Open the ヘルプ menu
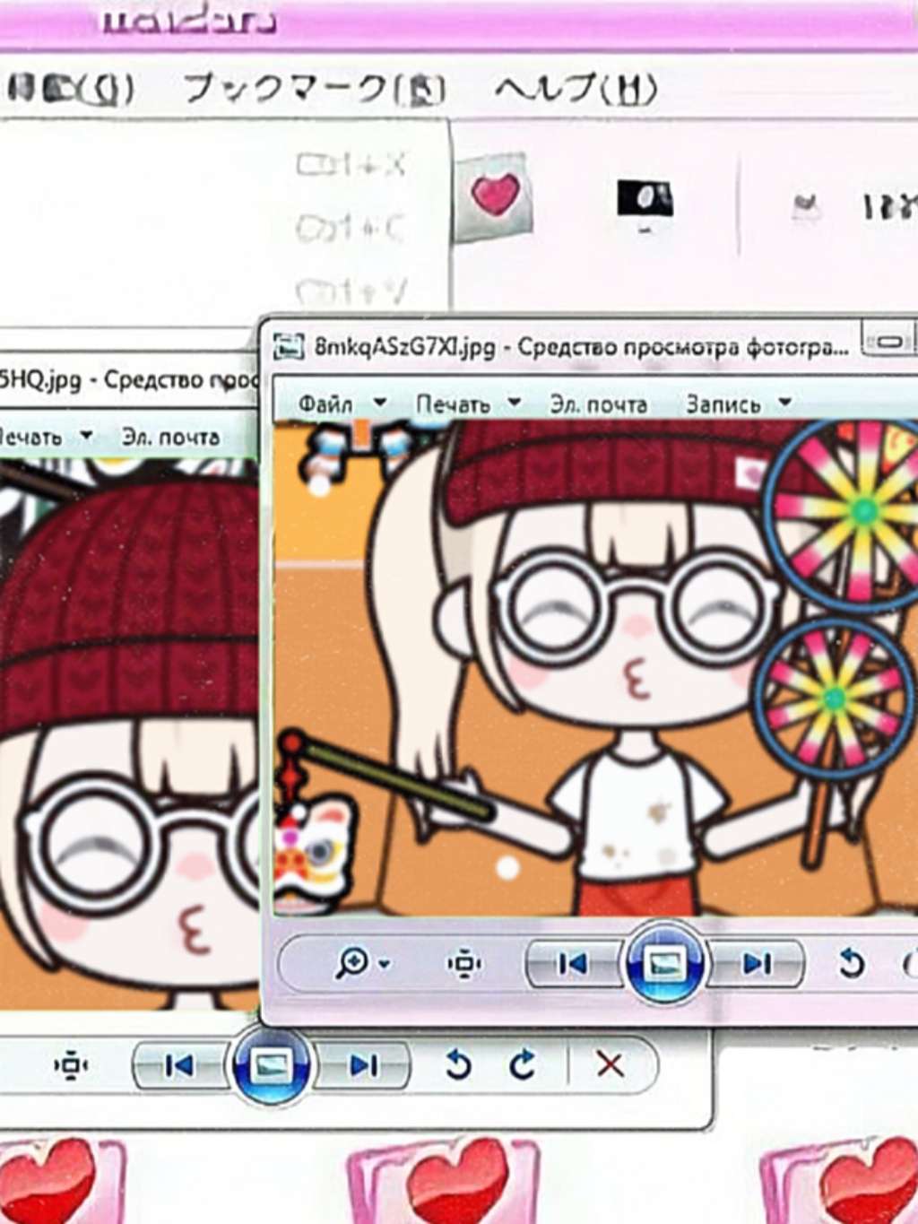This screenshot has width=918, height=1224. click(x=576, y=89)
